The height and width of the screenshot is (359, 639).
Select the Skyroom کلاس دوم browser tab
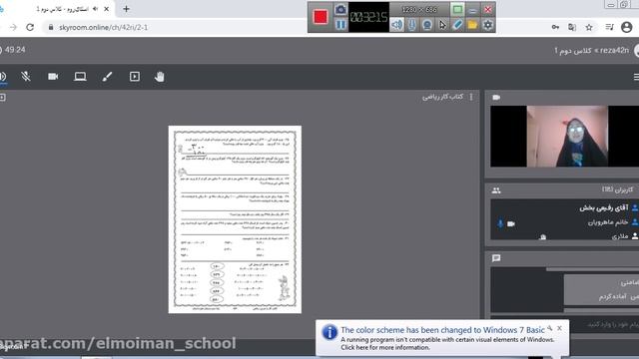62,9
